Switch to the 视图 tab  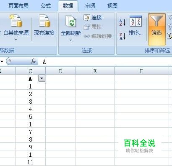click(112, 6)
